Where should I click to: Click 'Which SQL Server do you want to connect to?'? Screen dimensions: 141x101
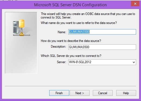point(71,56)
